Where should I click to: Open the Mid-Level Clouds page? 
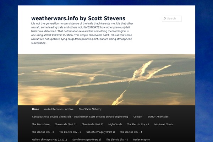pos(164,124)
